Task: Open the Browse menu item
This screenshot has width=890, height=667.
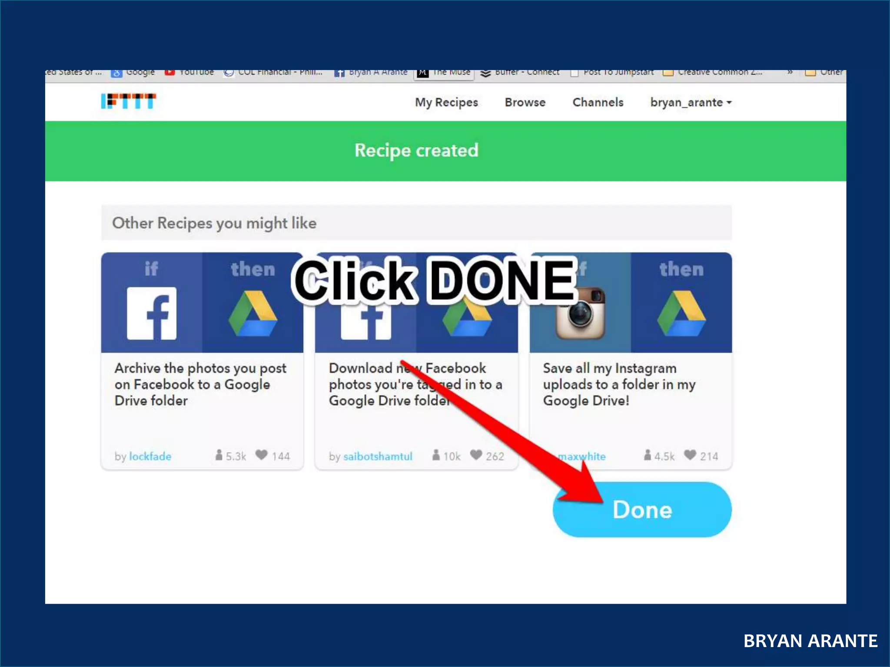Action: (x=525, y=102)
